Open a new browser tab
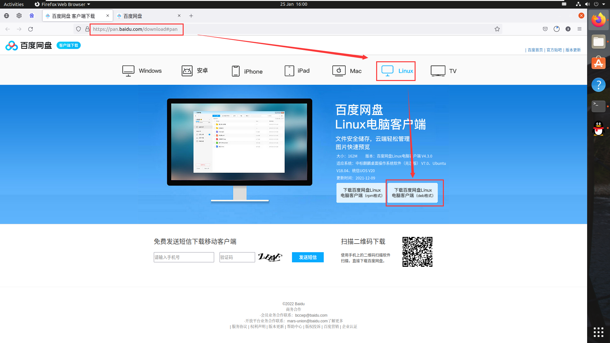The image size is (610, 343). pos(191,16)
